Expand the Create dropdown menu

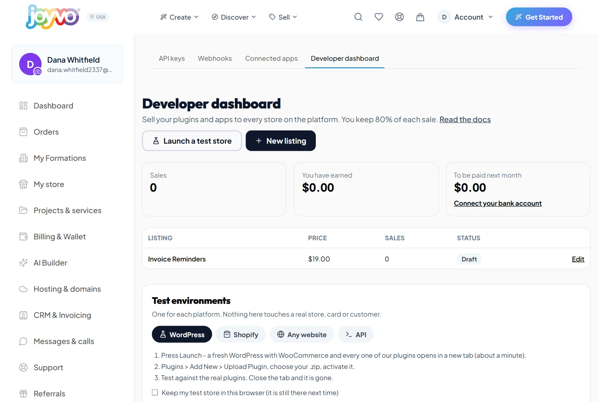[179, 17]
